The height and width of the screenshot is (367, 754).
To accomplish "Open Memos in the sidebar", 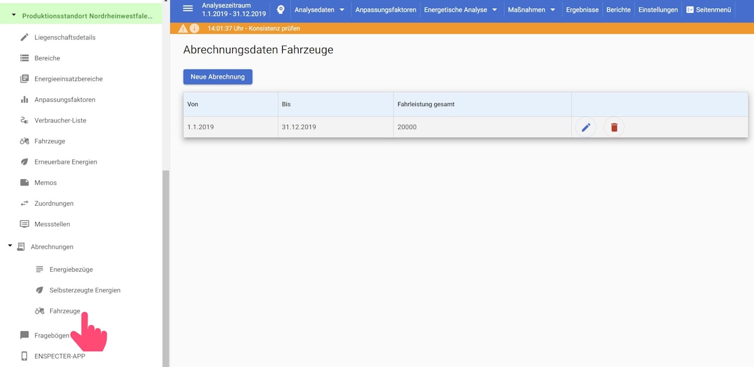I will click(45, 183).
